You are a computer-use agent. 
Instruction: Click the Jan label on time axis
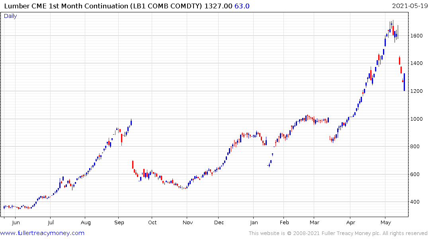click(x=254, y=223)
